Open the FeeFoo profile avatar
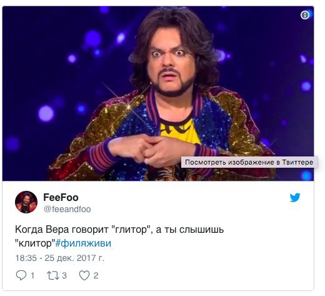Viewport: 325px width, 296px height. click(x=26, y=202)
